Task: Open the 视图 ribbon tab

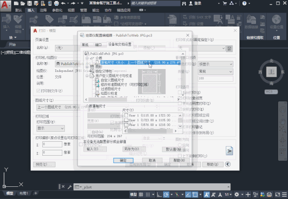Action: (x=71, y=10)
